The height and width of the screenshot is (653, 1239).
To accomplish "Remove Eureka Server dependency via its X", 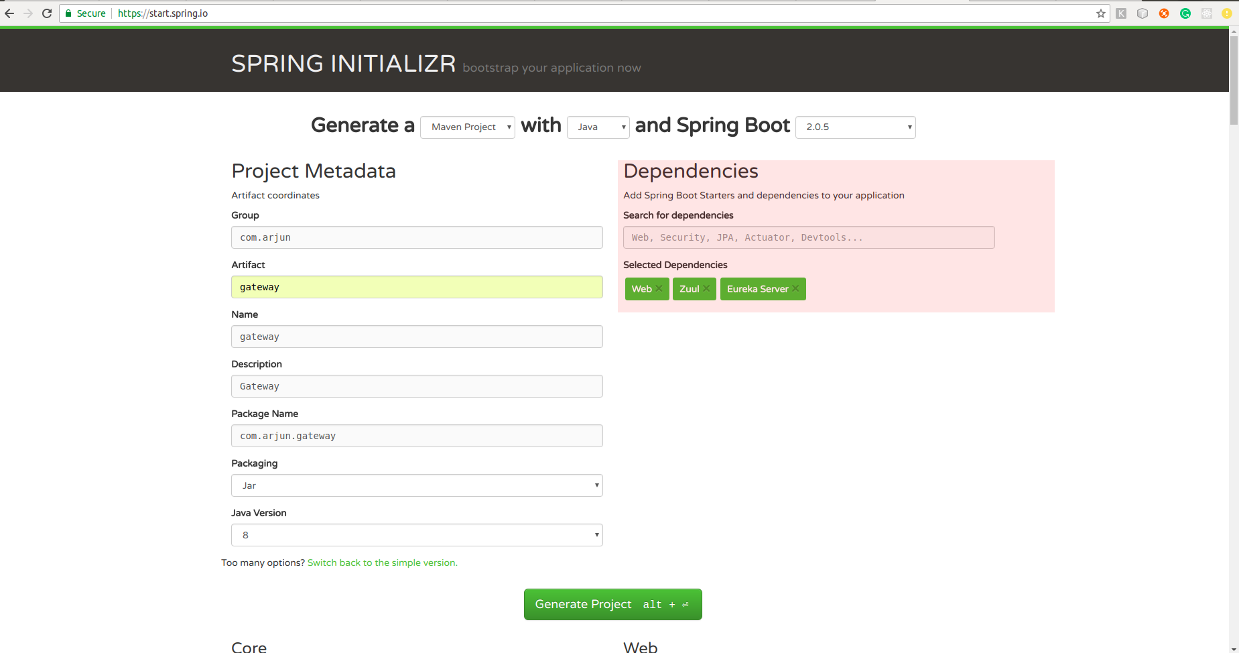I will [x=795, y=288].
